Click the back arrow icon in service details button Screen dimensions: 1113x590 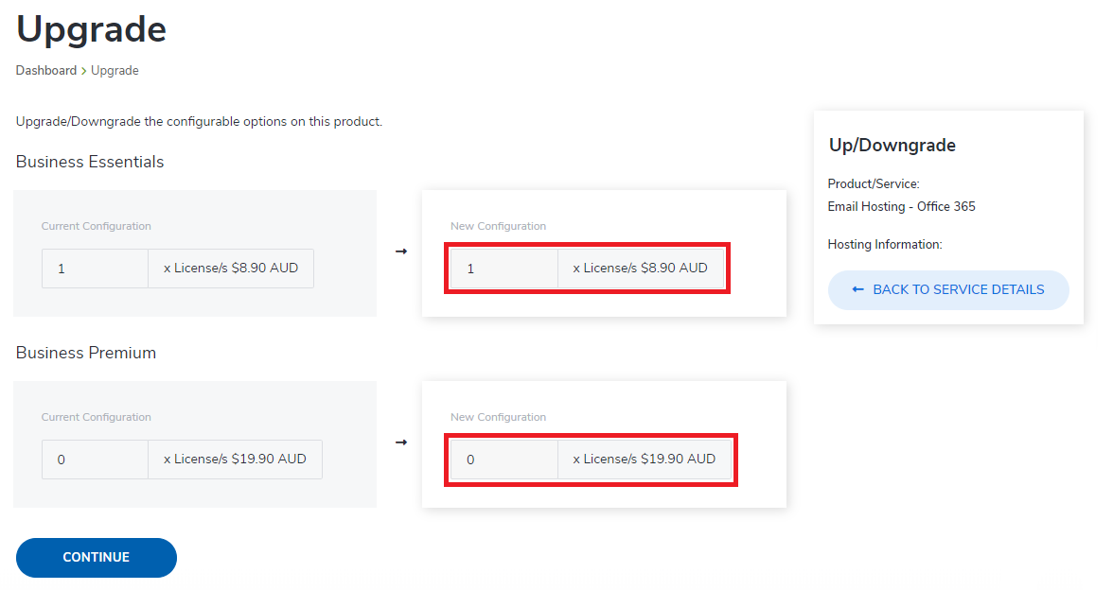[858, 289]
